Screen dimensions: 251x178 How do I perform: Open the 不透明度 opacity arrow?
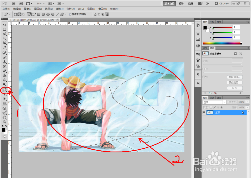pyautogui.click(x=247, y=102)
